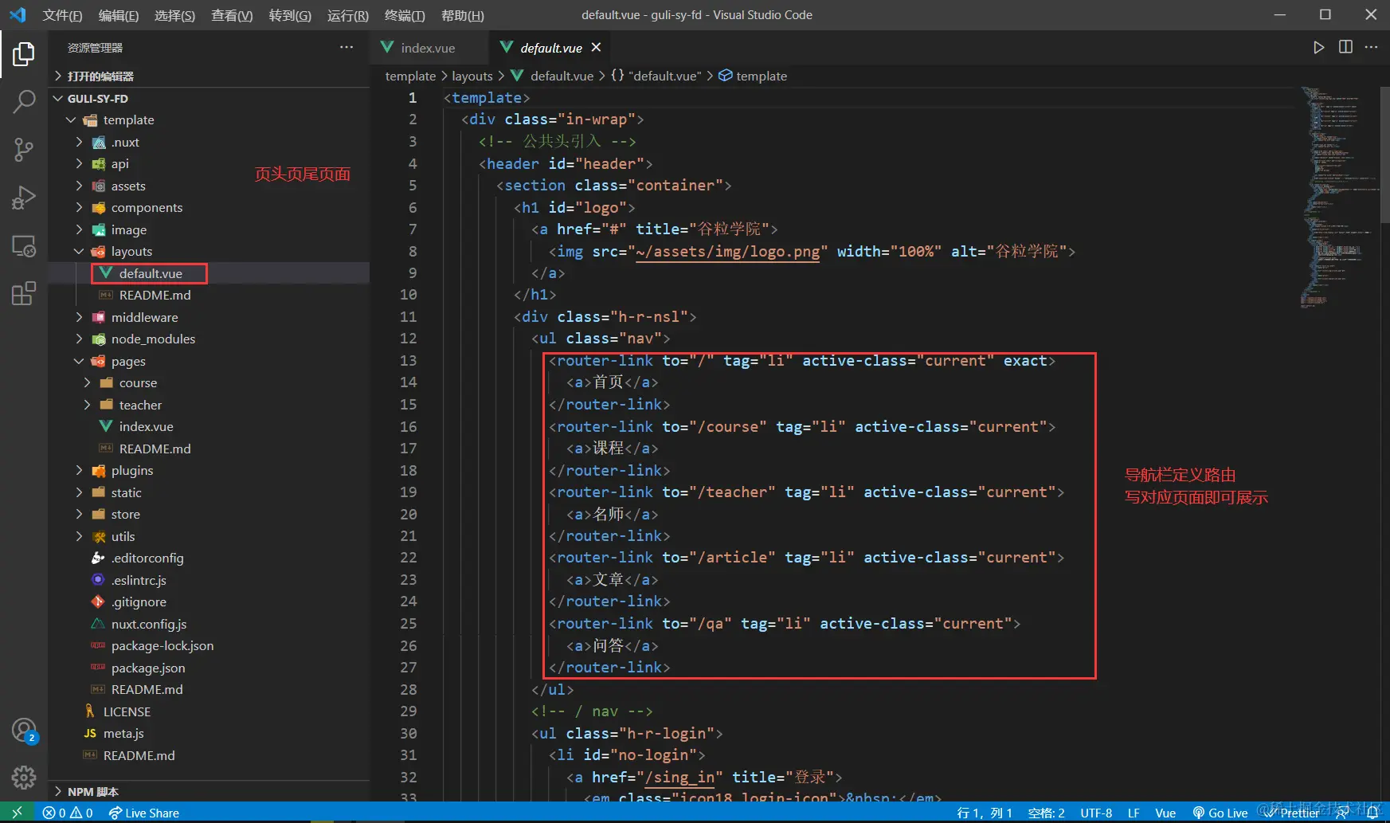
Task: Open nuxt.config.js file
Action: (210, 625)
